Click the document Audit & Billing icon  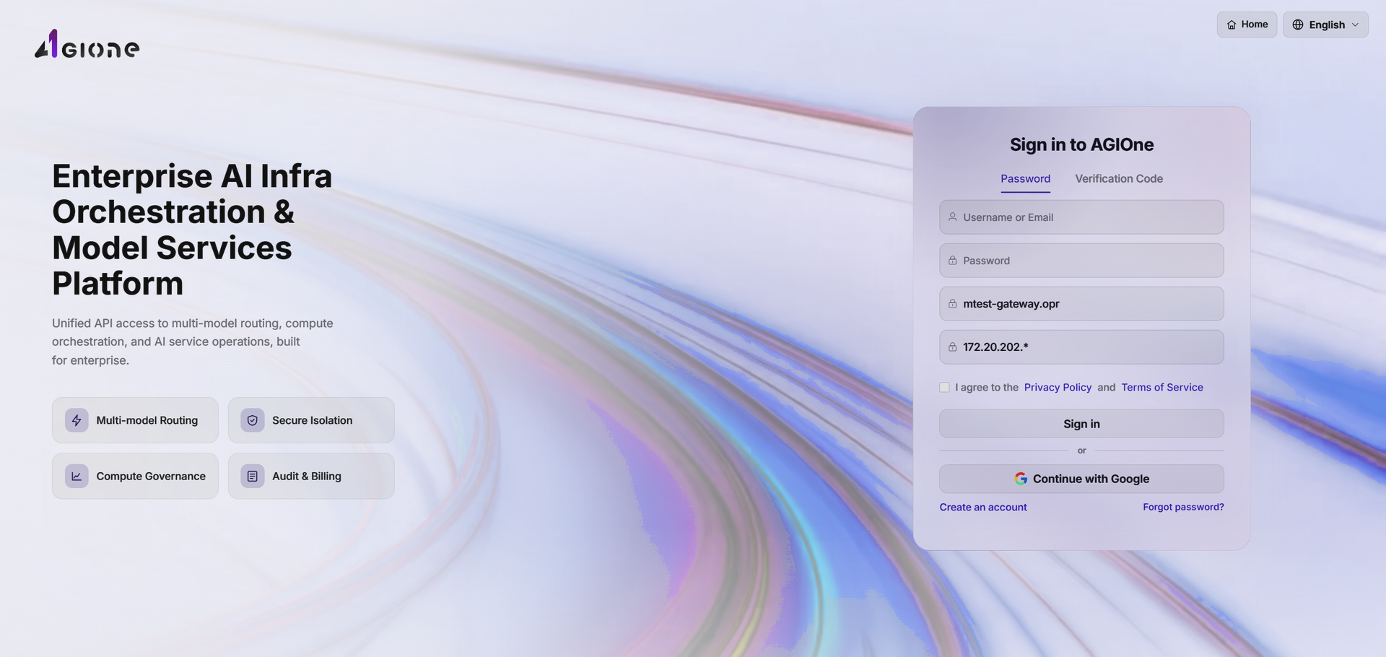click(x=253, y=476)
